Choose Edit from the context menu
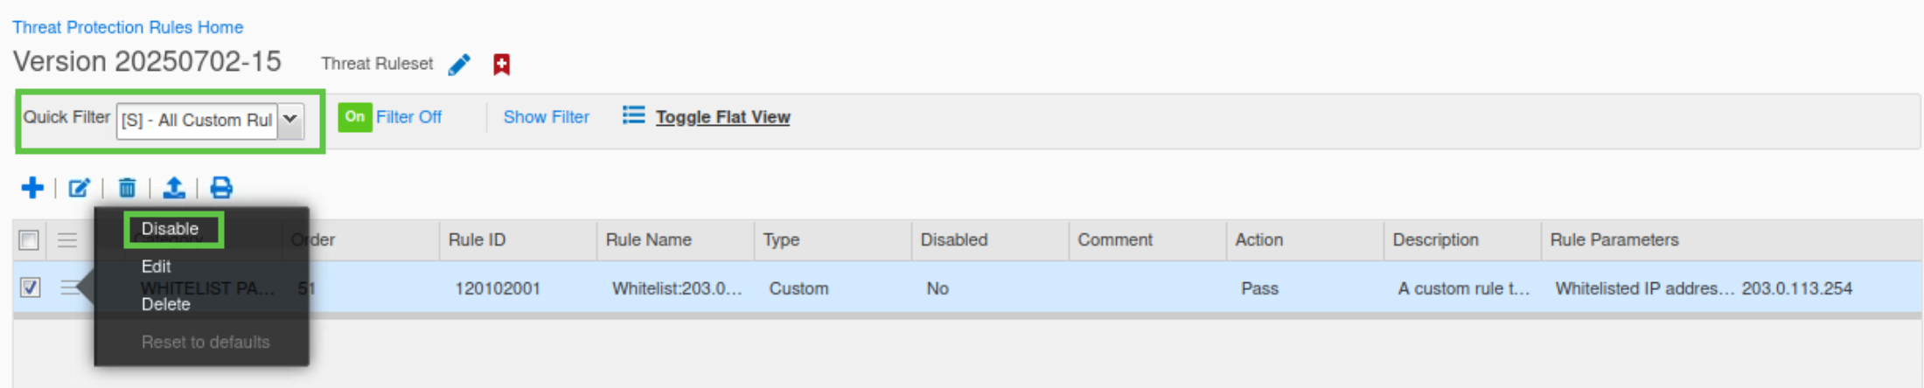The height and width of the screenshot is (388, 1924). [157, 267]
